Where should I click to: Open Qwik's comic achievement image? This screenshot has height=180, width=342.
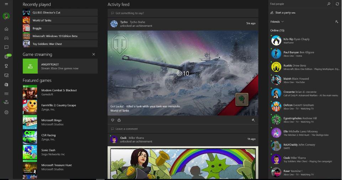183,163
